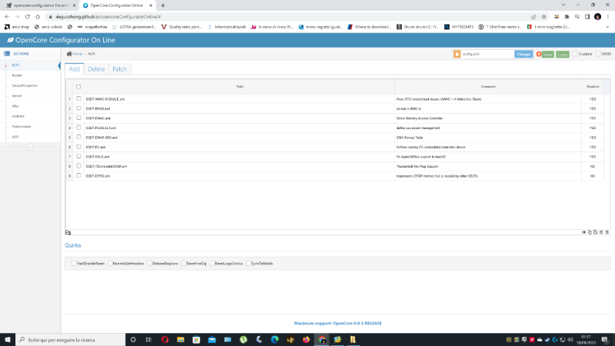Click the Enabled NO cell for SSDT-DTPG.aml
The height and width of the screenshot is (346, 615).
[593, 176]
